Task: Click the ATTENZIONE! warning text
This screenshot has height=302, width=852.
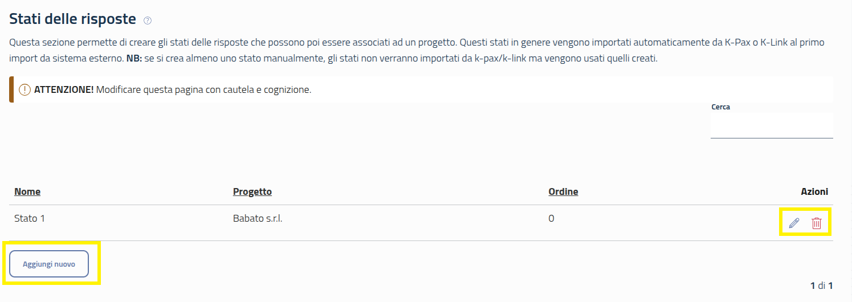Action: (x=64, y=90)
